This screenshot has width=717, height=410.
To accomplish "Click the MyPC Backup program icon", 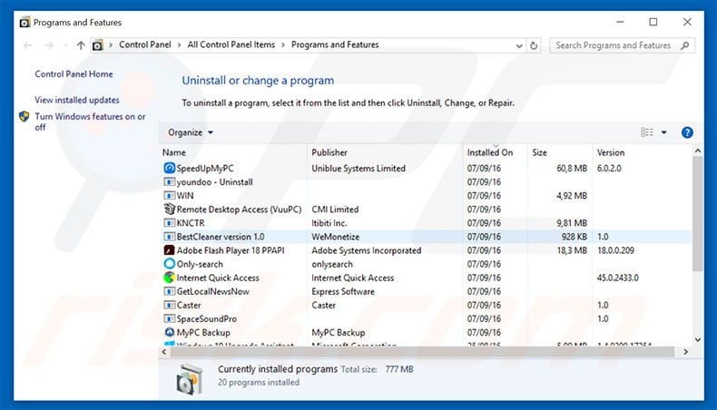I will point(169,332).
